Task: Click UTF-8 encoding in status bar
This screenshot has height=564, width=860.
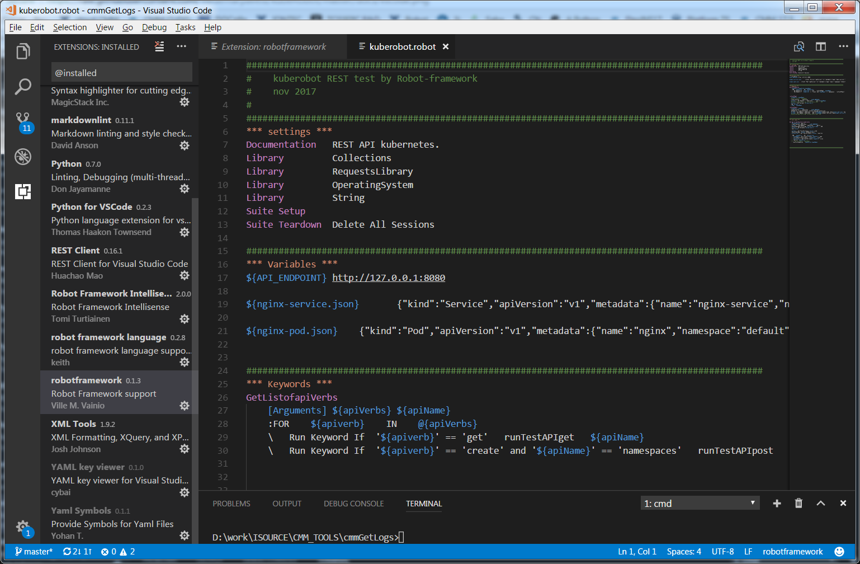Action: tap(722, 552)
